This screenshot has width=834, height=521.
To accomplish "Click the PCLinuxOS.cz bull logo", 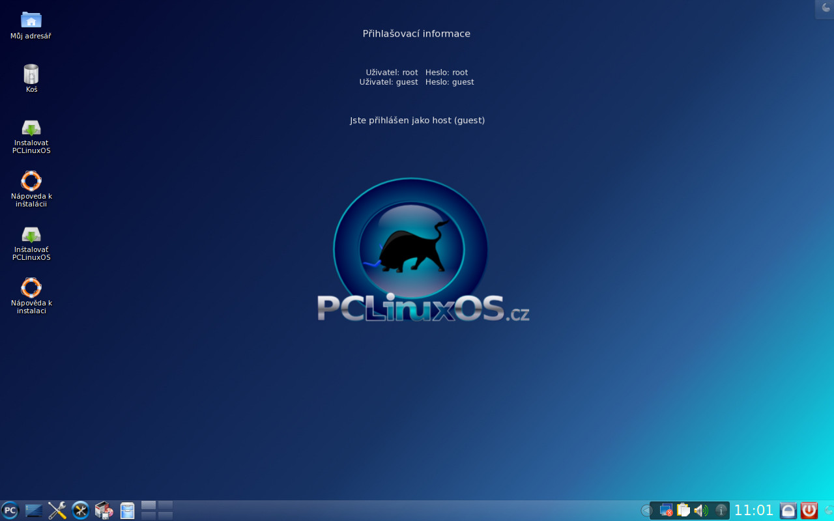I will (423, 251).
